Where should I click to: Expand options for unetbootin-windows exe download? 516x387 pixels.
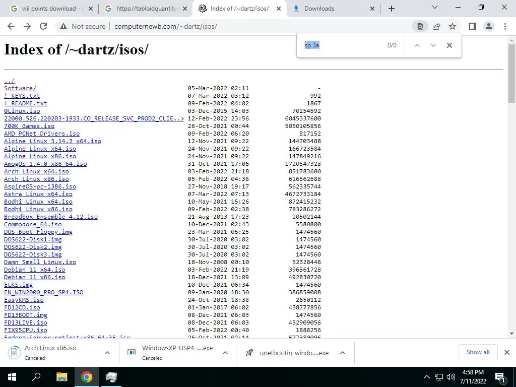tap(343, 353)
